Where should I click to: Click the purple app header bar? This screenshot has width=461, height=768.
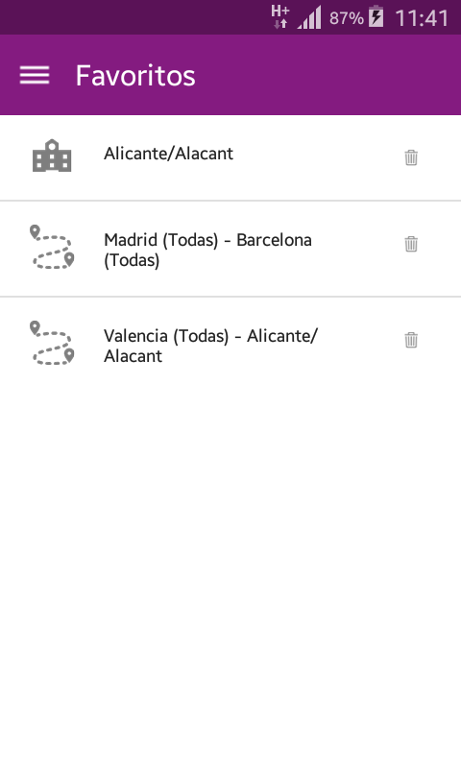point(230,75)
